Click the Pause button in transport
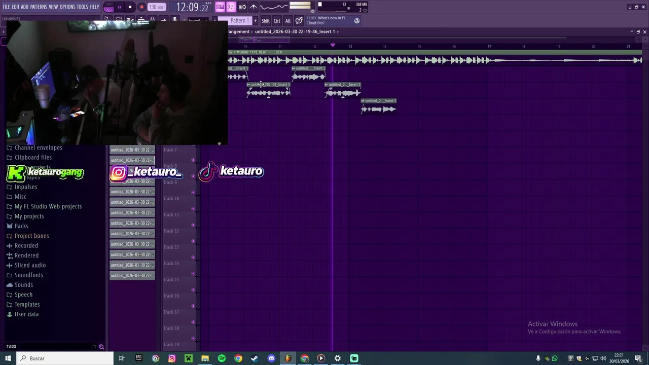The width and height of the screenshot is (649, 365). click(x=119, y=7)
